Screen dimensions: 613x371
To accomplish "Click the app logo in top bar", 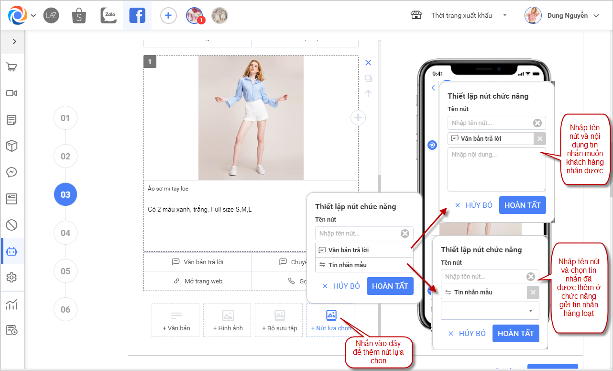I will pos(18,15).
